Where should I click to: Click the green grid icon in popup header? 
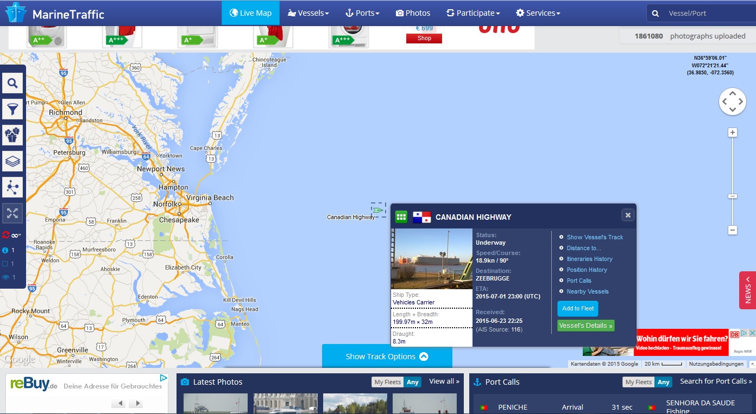(401, 217)
